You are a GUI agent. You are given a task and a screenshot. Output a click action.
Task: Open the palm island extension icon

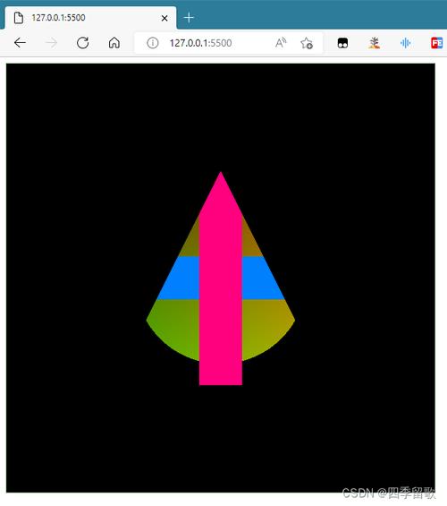[374, 43]
